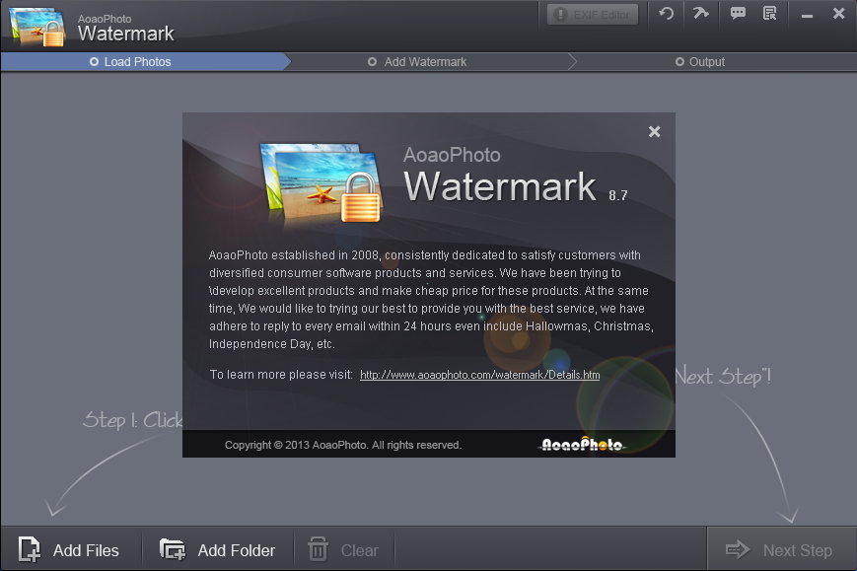The height and width of the screenshot is (571, 857).
Task: Click the AoaoPhoto brand logo in dialog footer
Action: tap(582, 444)
